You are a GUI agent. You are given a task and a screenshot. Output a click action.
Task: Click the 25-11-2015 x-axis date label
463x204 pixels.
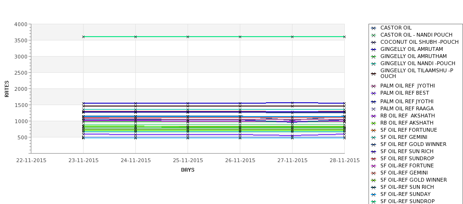188,160
